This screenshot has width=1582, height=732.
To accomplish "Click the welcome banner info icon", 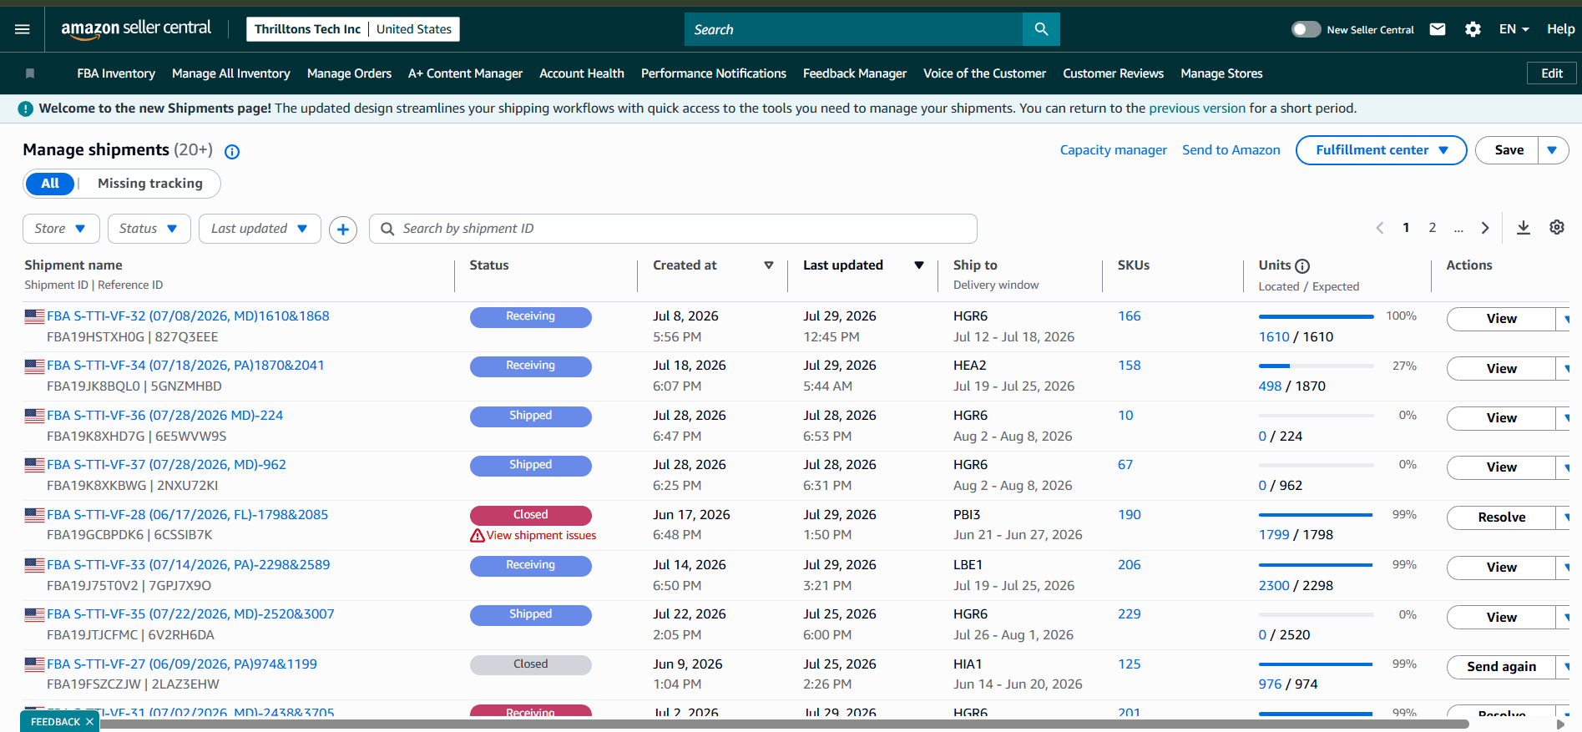I will point(26,109).
